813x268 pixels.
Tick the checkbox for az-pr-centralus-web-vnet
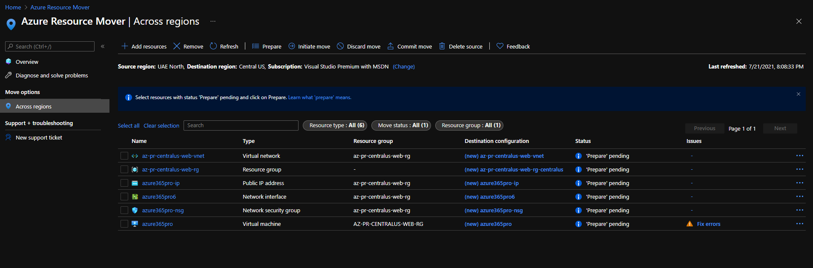(124, 156)
